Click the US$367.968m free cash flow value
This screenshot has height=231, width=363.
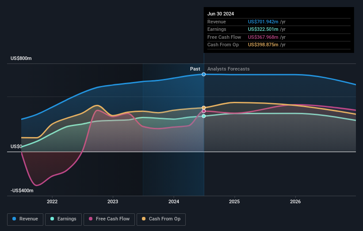263,37
